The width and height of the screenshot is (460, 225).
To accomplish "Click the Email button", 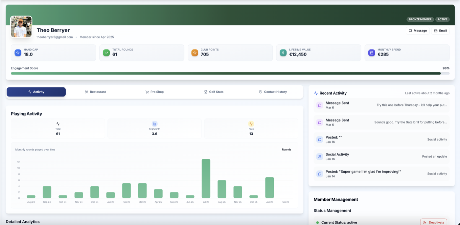I will click(x=440, y=31).
